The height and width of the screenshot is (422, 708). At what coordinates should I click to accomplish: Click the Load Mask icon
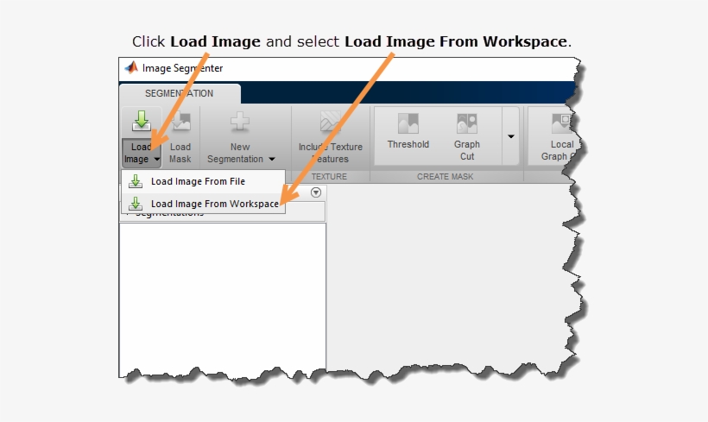(180, 122)
